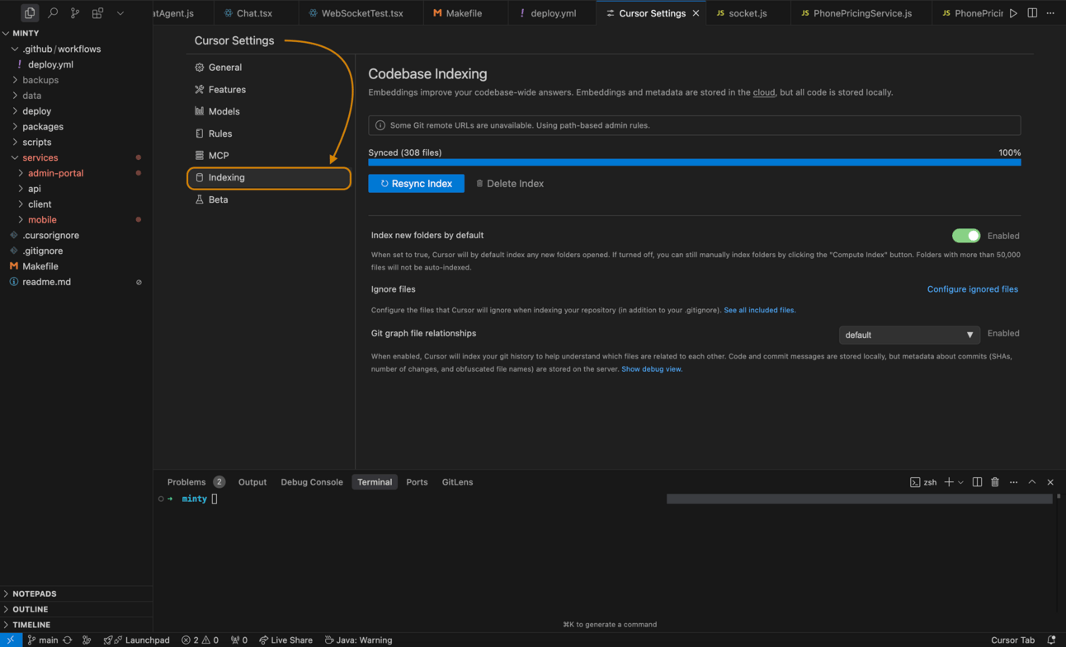Screen dimensions: 1066x647
Task: Open the Makefile editor tab
Action: (464, 13)
